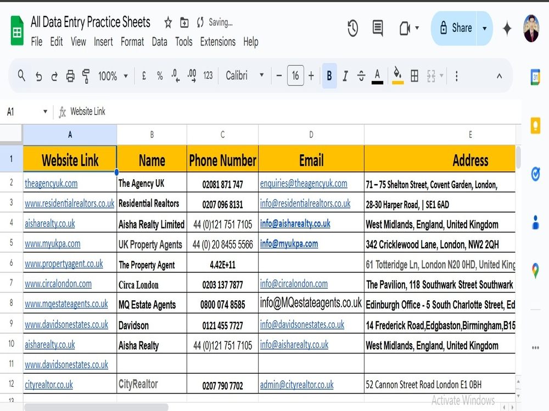Open the Edit menu

(x=57, y=42)
